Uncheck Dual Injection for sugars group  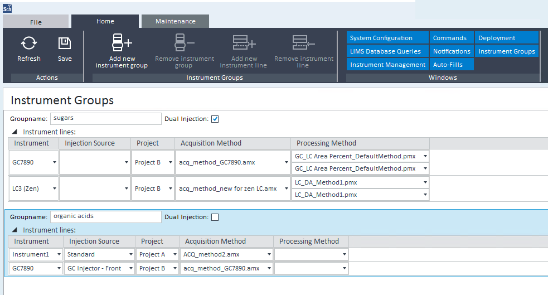[215, 119]
